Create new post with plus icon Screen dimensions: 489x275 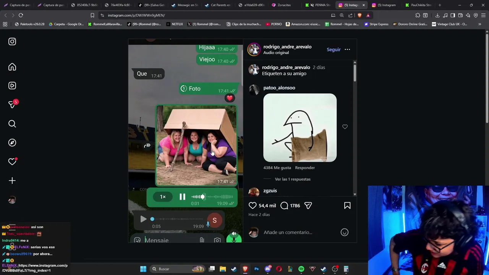pos(12,181)
